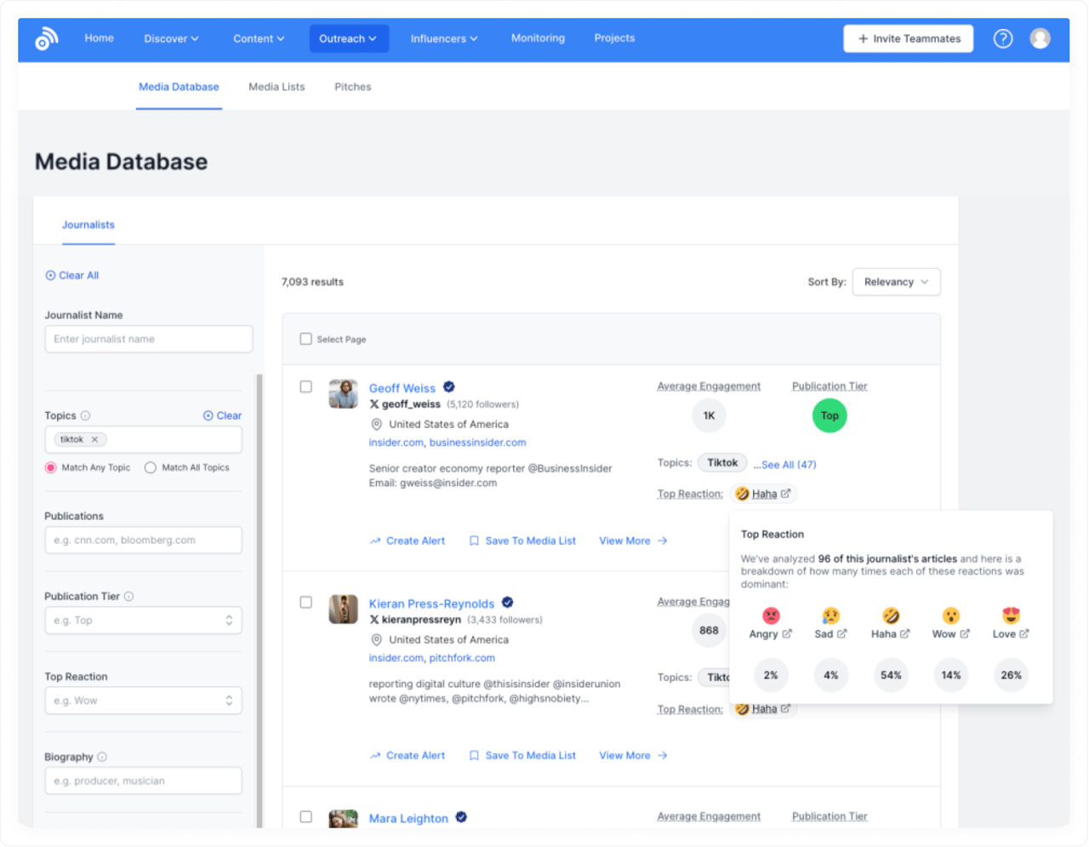Click the Invite Teammates button
The width and height of the screenshot is (1089, 847).
coord(908,38)
